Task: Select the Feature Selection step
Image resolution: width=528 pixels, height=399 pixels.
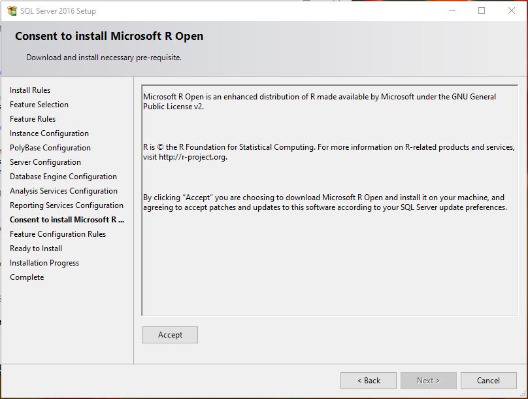Action: pyautogui.click(x=38, y=104)
